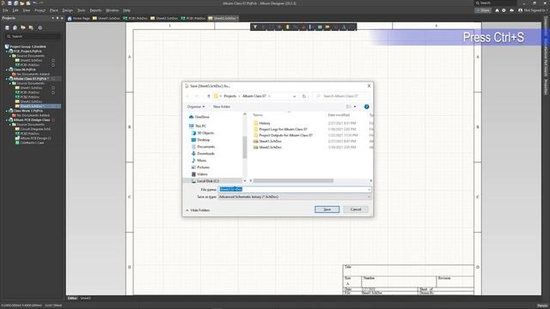Open the Reports menu
The height and width of the screenshot is (309, 550).
click(95, 10)
